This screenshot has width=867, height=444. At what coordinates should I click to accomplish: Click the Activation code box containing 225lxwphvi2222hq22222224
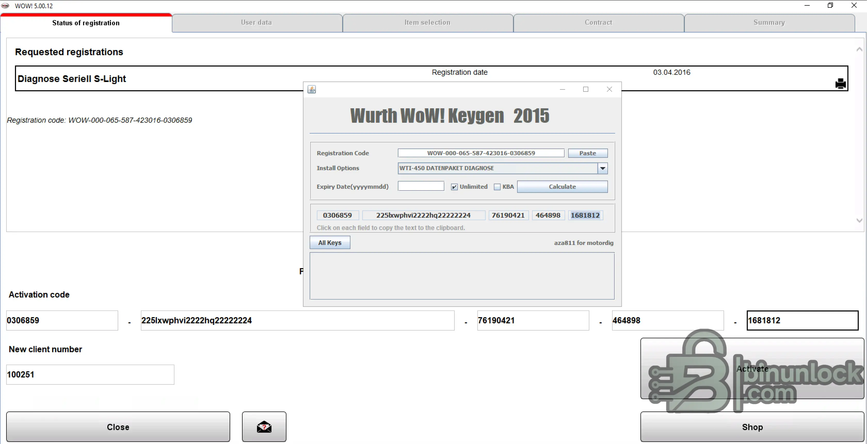click(298, 320)
